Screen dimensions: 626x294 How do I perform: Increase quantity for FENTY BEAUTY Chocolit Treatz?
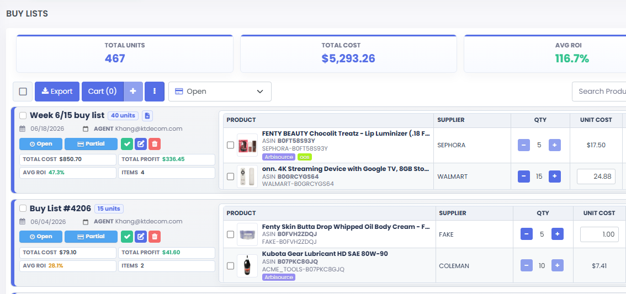555,145
